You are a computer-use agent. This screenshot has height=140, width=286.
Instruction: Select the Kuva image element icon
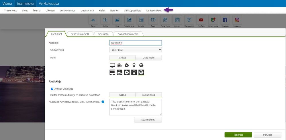[x=117, y=20]
